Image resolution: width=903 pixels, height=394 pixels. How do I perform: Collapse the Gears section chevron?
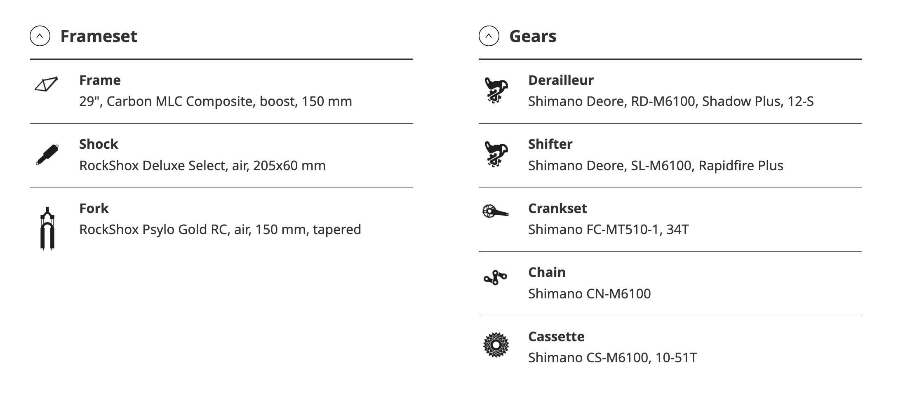coord(489,36)
